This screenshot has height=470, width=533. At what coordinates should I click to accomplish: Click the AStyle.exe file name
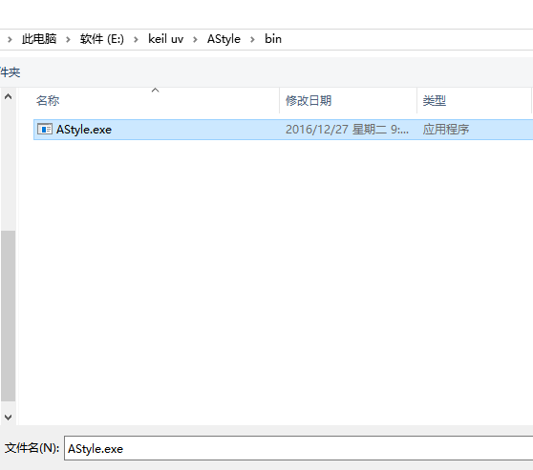tap(84, 130)
